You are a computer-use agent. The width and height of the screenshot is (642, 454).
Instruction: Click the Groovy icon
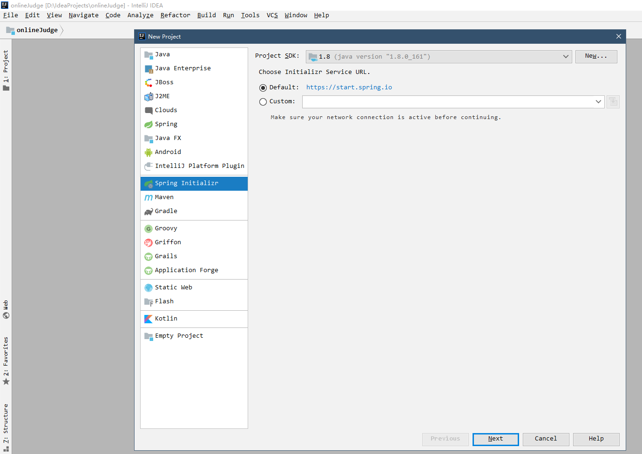149,229
